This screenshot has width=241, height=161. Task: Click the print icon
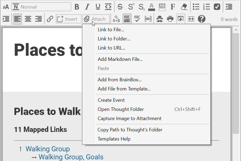pyautogui.click(x=170, y=19)
